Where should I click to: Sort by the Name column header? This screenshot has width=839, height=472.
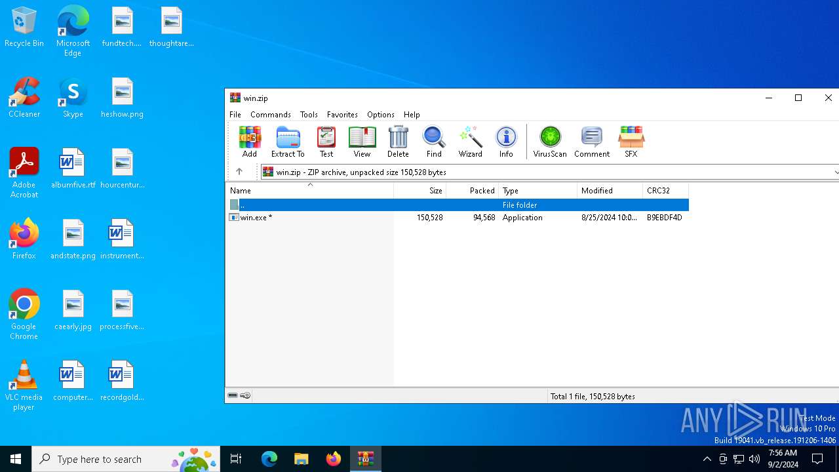(310, 191)
